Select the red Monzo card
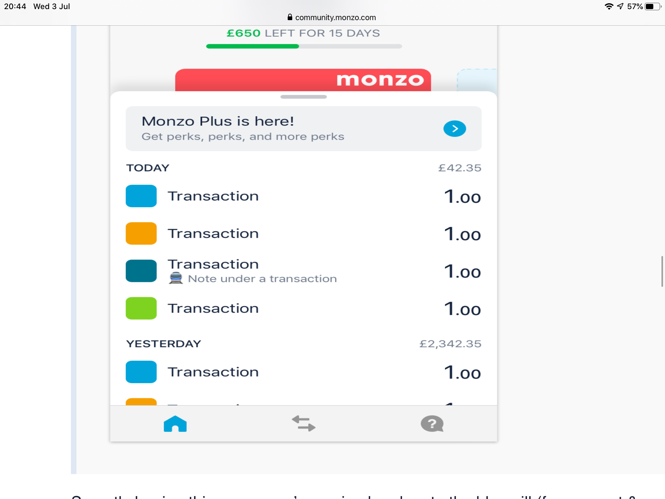This screenshot has height=499, width=665. coord(303,80)
